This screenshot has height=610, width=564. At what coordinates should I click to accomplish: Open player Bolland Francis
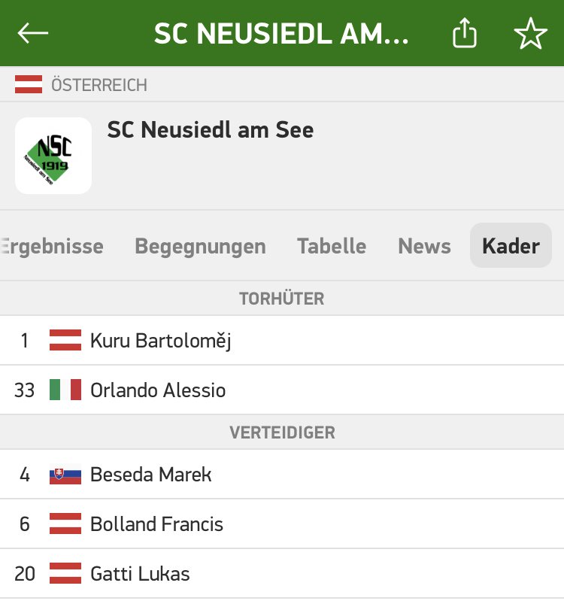282,524
